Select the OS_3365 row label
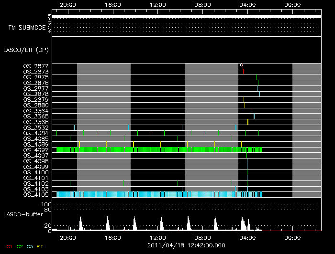This screenshot has width=335, height=254. [36, 116]
